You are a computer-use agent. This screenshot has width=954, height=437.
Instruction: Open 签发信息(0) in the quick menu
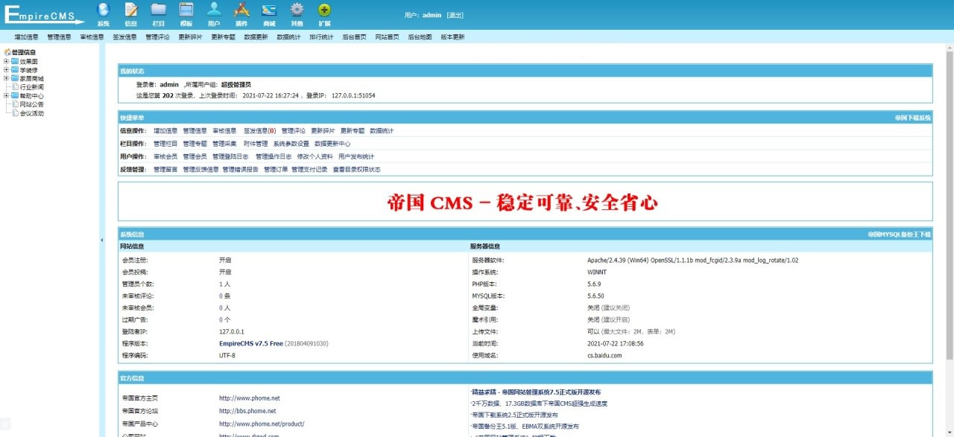click(x=259, y=131)
